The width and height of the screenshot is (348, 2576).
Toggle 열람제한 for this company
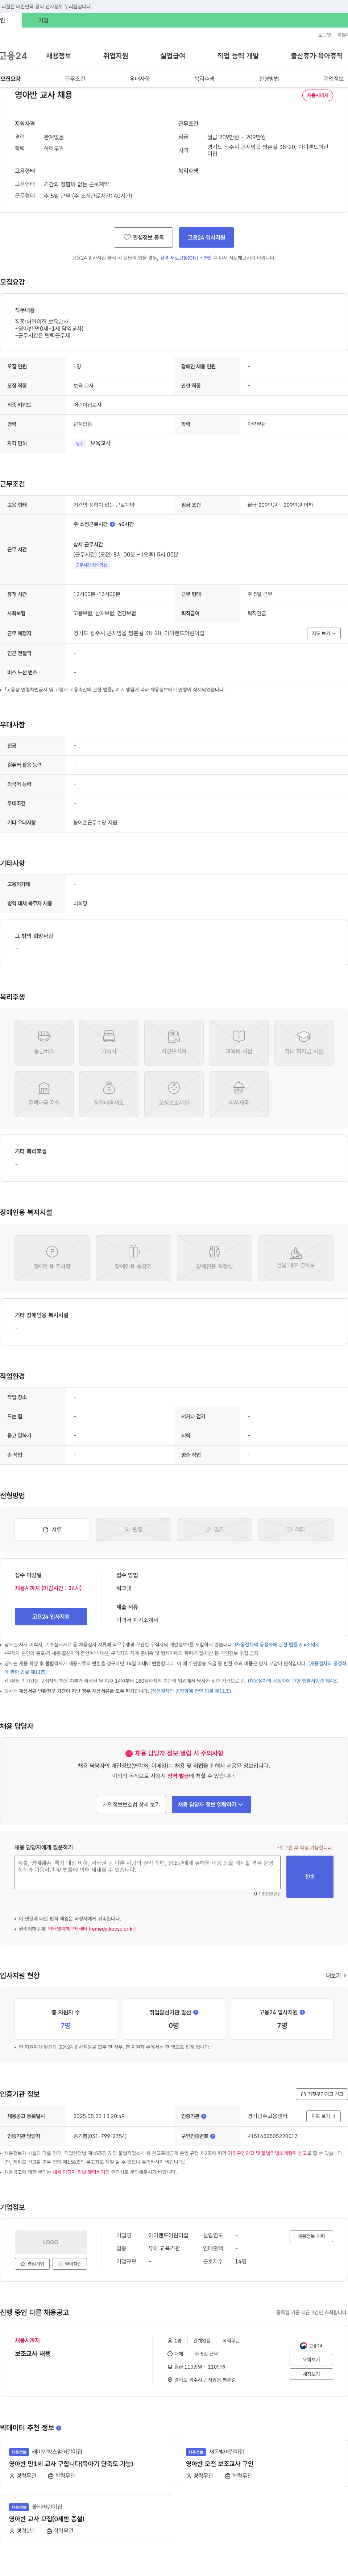[x=70, y=2263]
